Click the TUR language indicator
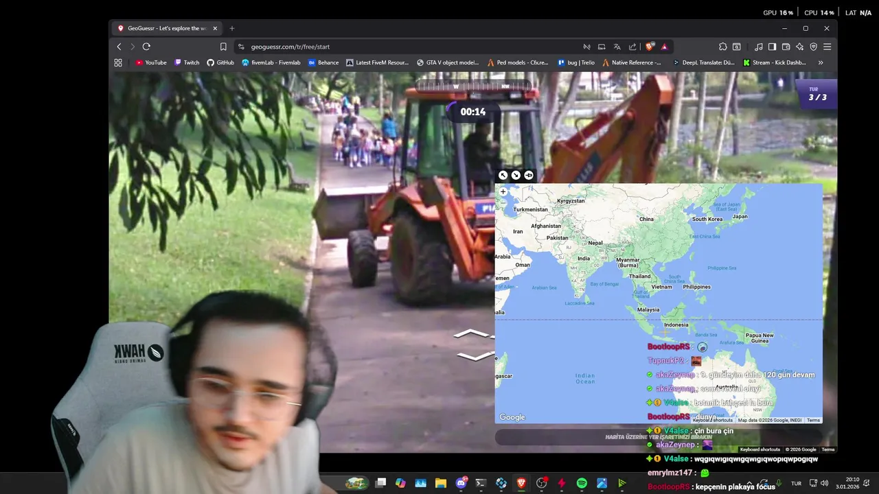Viewport: 879px width, 494px height. pyautogui.click(x=796, y=484)
